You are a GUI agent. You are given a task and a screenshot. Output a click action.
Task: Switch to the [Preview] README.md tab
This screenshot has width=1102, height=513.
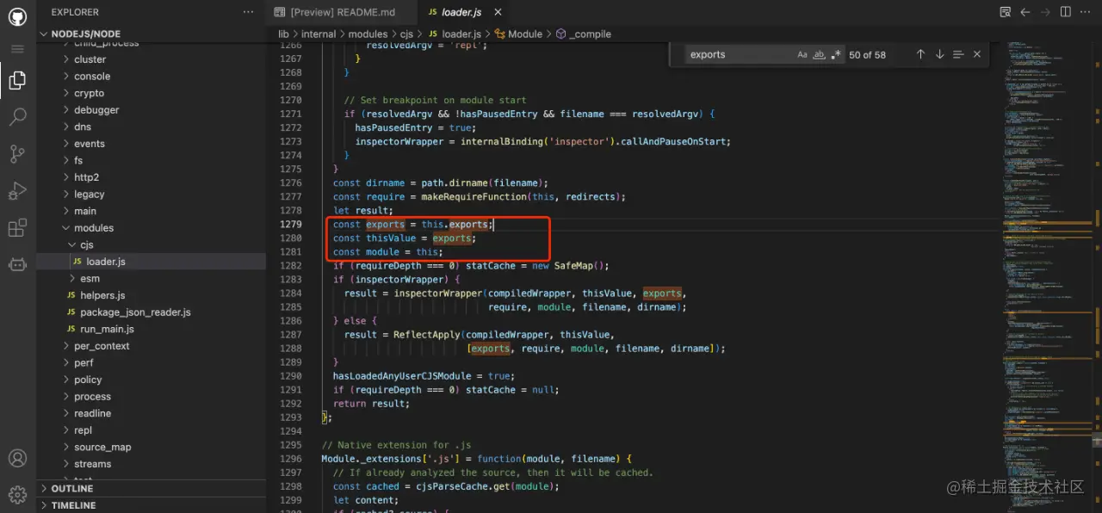pyautogui.click(x=342, y=12)
